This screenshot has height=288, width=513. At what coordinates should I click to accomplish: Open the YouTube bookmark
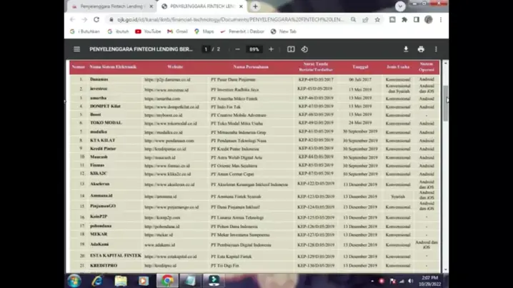pyautogui.click(x=148, y=31)
